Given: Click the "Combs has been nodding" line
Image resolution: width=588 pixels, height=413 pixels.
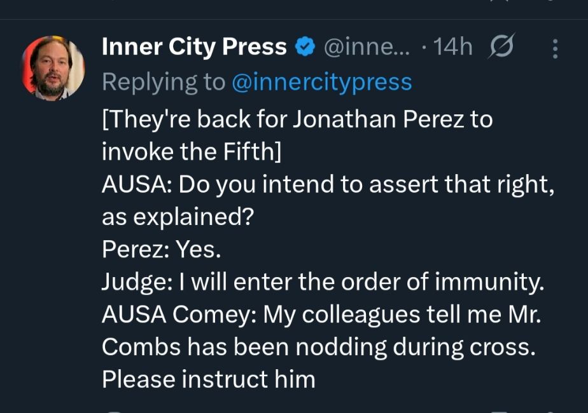Looking at the screenshot, I should pyautogui.click(x=318, y=347).
